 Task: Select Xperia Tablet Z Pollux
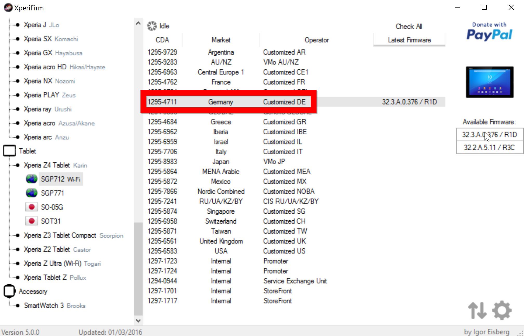point(55,278)
